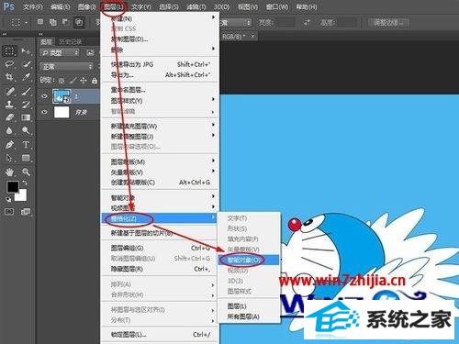This screenshot has height=344, width=459.
Task: Select the Zoom magnifier tool
Action: click(x=26, y=172)
